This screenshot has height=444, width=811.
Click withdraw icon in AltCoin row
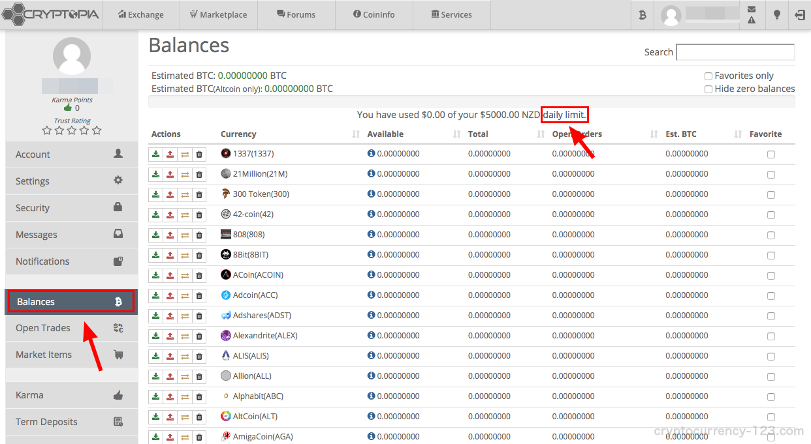(x=170, y=417)
